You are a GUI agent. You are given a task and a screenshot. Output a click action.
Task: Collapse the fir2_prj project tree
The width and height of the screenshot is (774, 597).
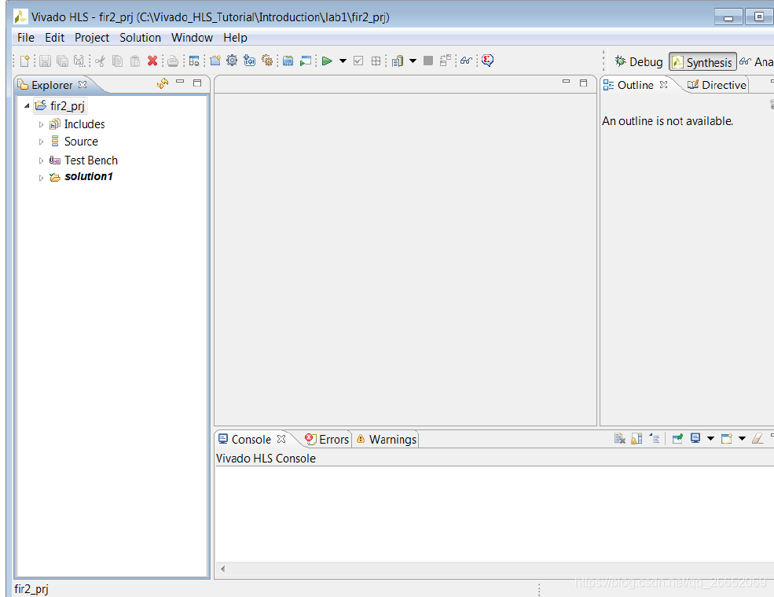coord(27,105)
